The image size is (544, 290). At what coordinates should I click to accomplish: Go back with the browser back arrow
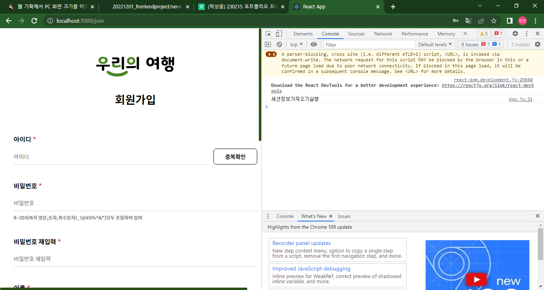[x=9, y=21]
